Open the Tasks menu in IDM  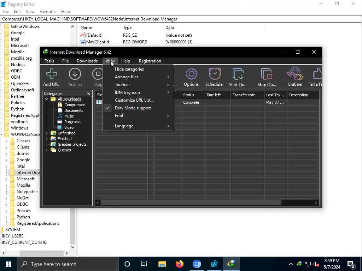49,61
